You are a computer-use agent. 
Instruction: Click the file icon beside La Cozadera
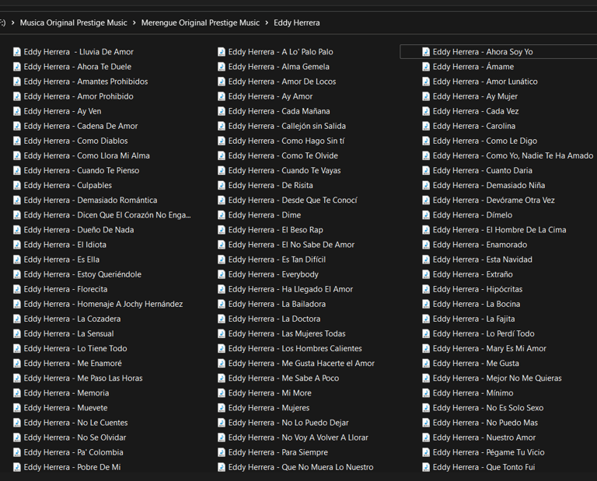[x=17, y=319]
